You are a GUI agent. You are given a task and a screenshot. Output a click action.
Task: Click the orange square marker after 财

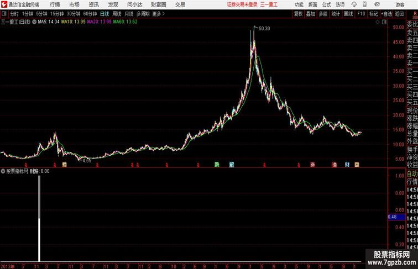click(357, 165)
